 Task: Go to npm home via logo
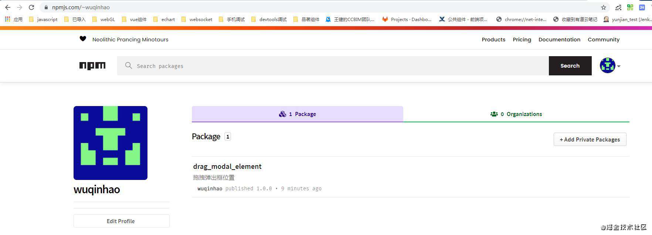point(92,66)
